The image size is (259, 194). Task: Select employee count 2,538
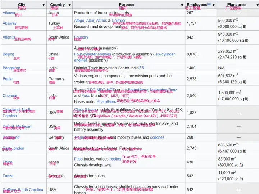192,79
